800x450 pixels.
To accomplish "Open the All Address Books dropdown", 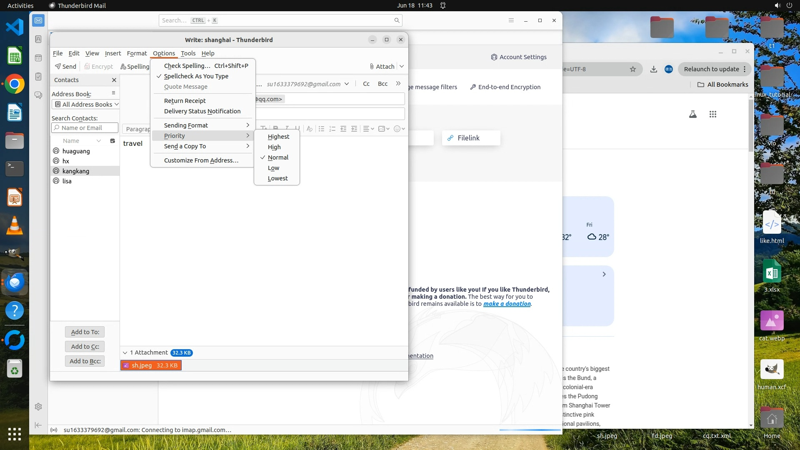I will [86, 105].
